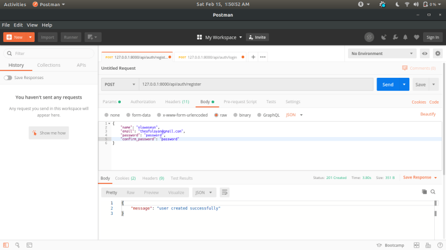The height and width of the screenshot is (250, 446).
Task: Select the binary body option
Action: (242, 115)
